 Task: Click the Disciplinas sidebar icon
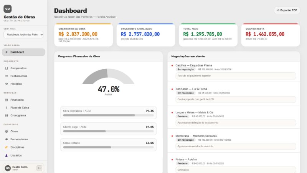coord(7,147)
